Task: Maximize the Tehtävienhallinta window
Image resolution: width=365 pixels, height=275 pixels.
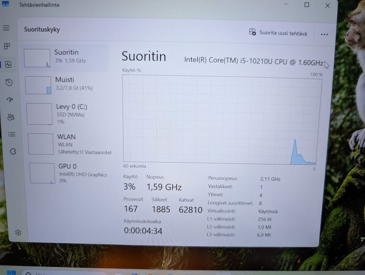Action: [x=306, y=5]
